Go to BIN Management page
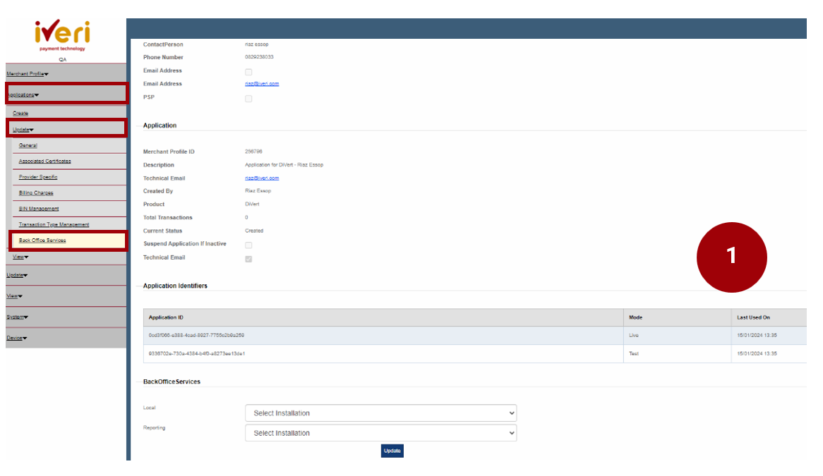The height and width of the screenshot is (476, 823). coord(39,209)
